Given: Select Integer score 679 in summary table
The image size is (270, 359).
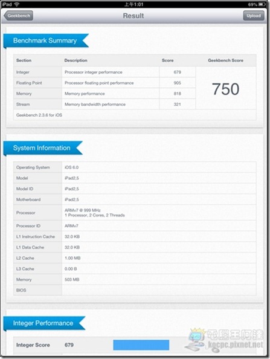Looking at the screenshot, I should click(178, 72).
